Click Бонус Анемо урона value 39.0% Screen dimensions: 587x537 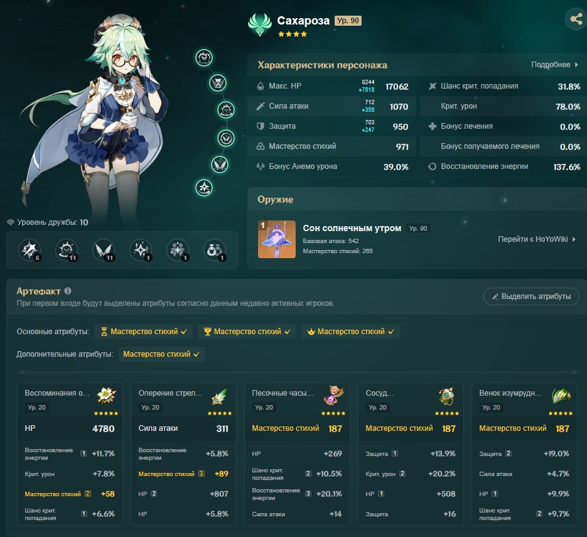pyautogui.click(x=396, y=167)
